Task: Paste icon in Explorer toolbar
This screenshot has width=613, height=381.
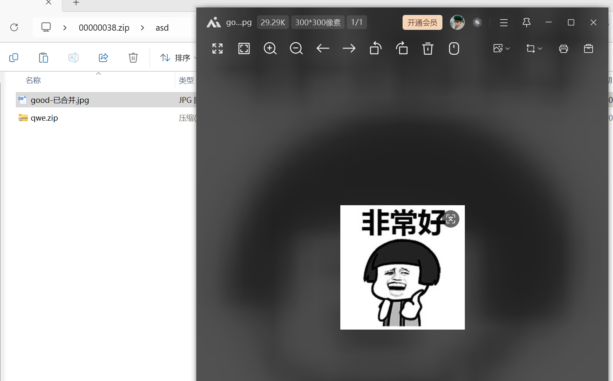Action: pyautogui.click(x=44, y=58)
